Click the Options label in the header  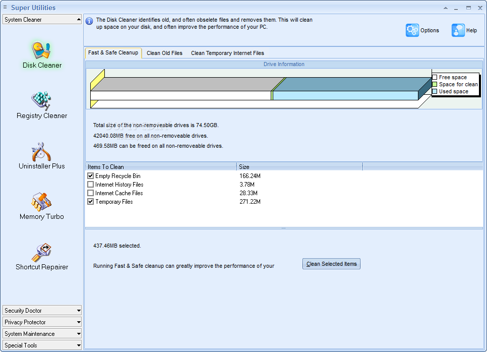(430, 30)
